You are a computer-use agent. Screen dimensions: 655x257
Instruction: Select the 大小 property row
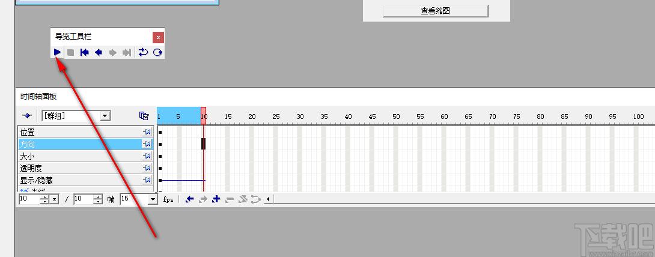coord(86,157)
